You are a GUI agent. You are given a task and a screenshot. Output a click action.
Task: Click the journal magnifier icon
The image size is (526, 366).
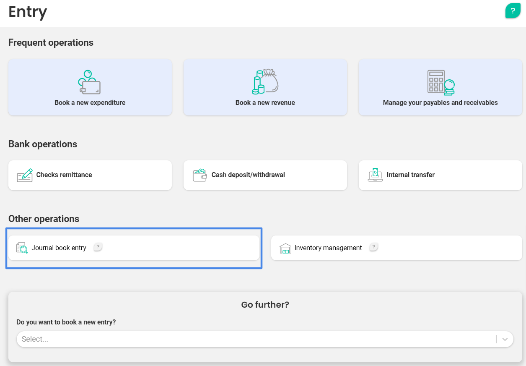pos(22,248)
